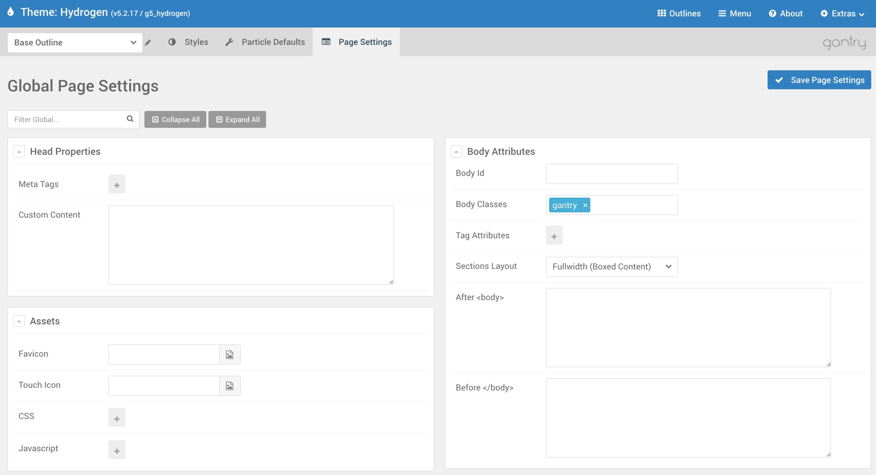Click the search icon in Filter Global

click(x=130, y=119)
